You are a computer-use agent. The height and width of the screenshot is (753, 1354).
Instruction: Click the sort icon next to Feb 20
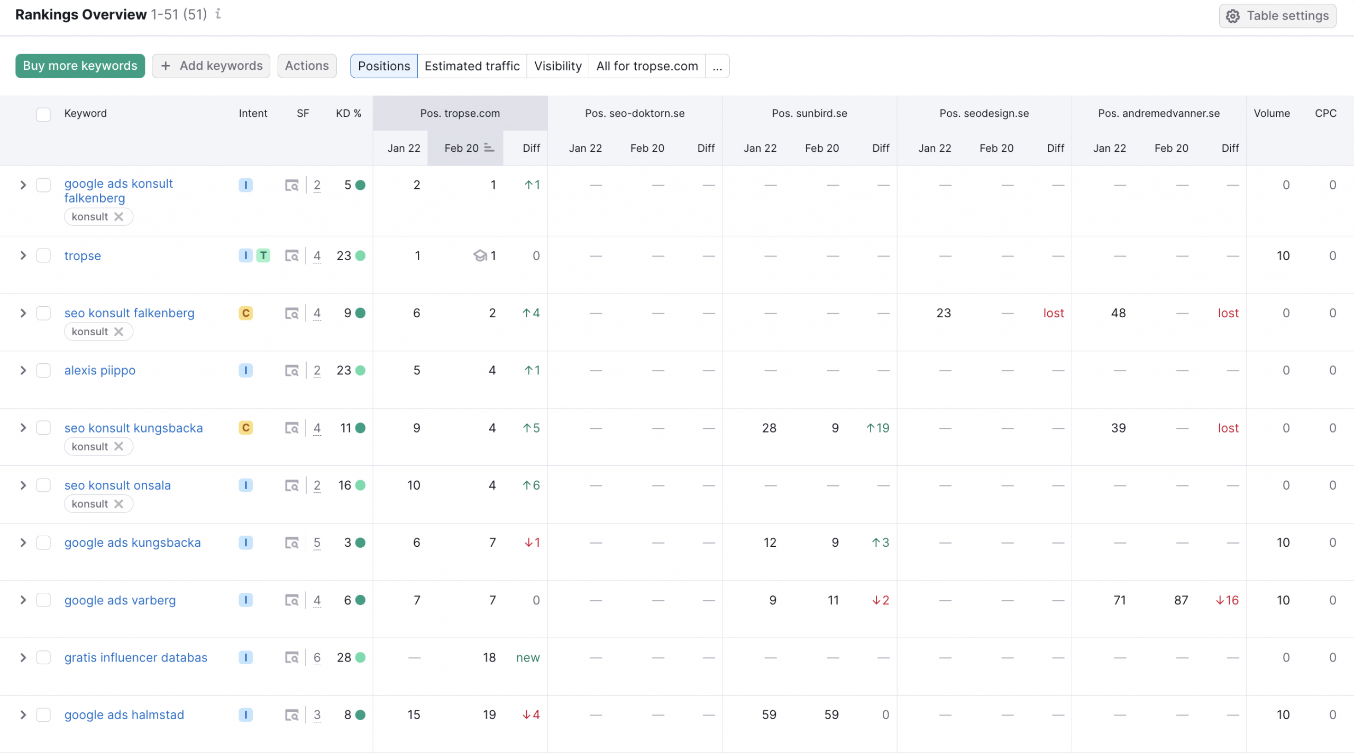[489, 148]
